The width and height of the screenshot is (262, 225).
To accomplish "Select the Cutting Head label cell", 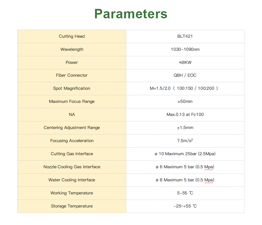I will (72, 36).
